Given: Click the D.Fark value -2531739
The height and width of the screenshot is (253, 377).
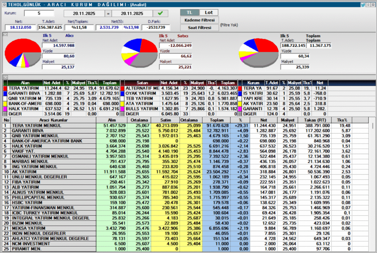Looking at the screenshot, I should 156,27.
